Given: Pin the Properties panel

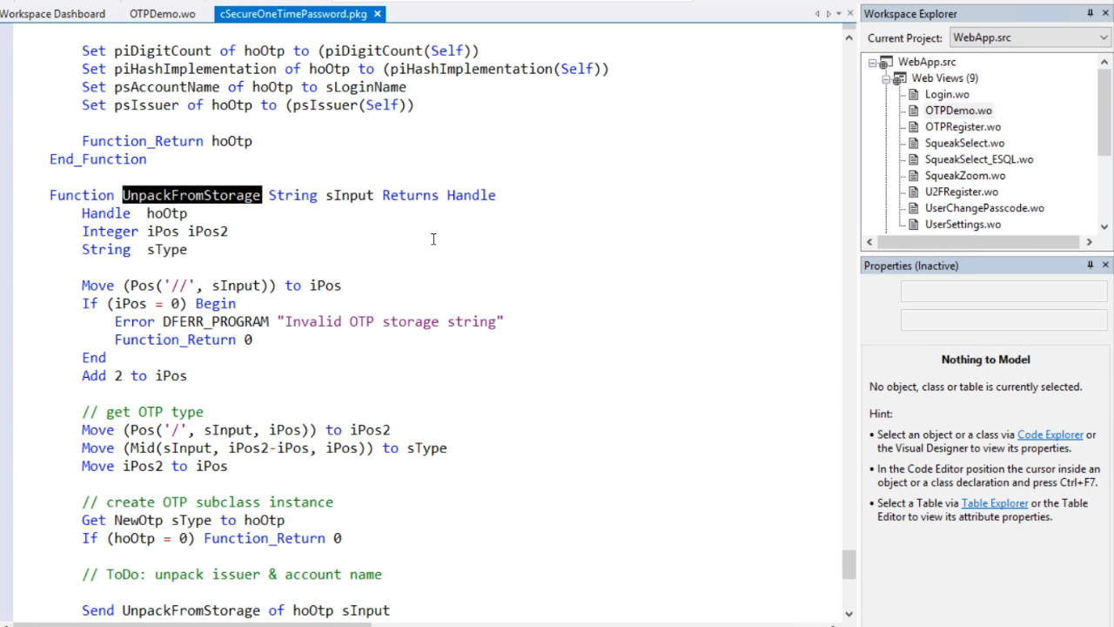Looking at the screenshot, I should 1090,265.
